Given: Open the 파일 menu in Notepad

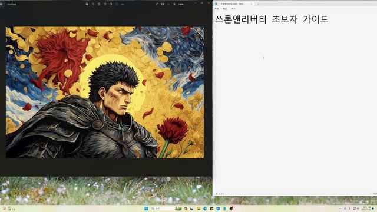Looking at the screenshot, I should [217, 9].
